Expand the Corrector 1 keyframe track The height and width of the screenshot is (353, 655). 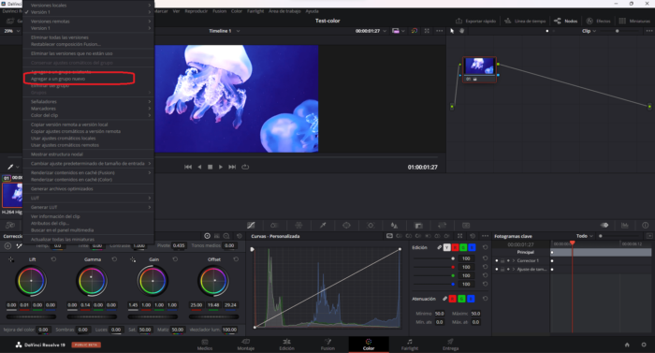coord(514,260)
